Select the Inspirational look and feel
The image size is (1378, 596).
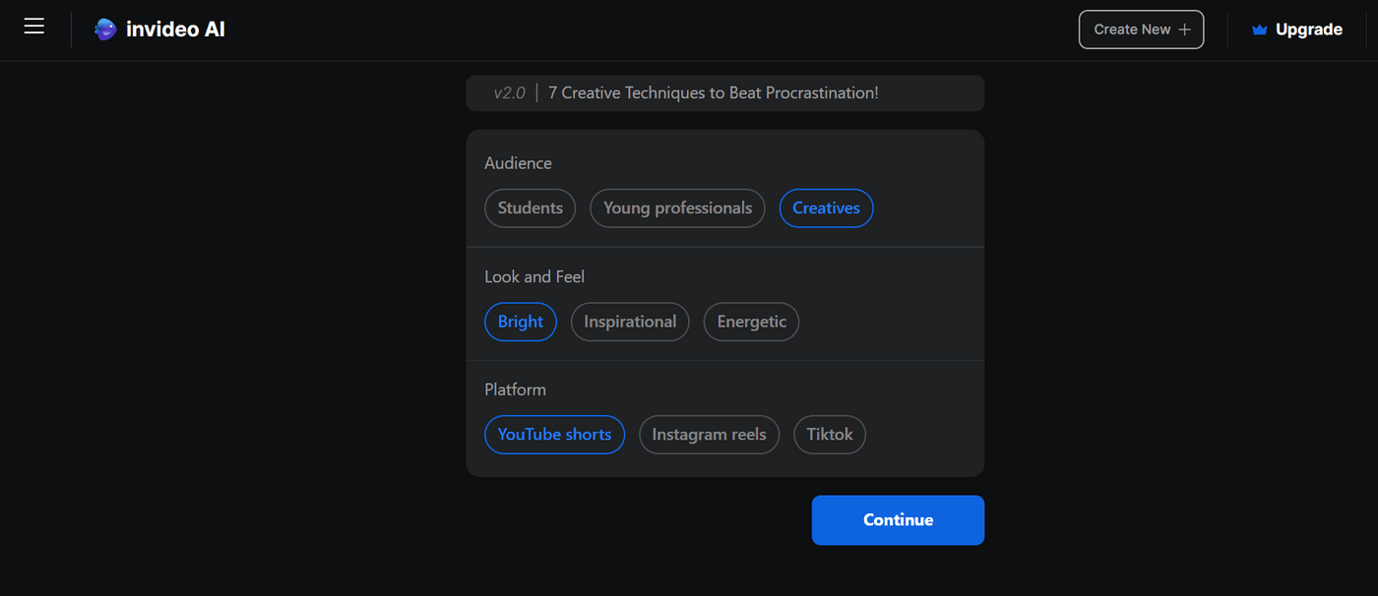pos(630,322)
